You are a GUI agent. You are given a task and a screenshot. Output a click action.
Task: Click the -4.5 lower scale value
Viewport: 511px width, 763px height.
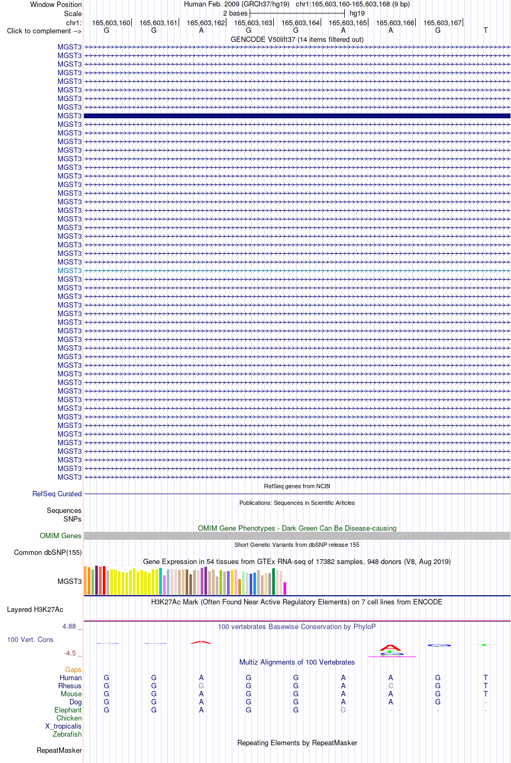coord(70,653)
